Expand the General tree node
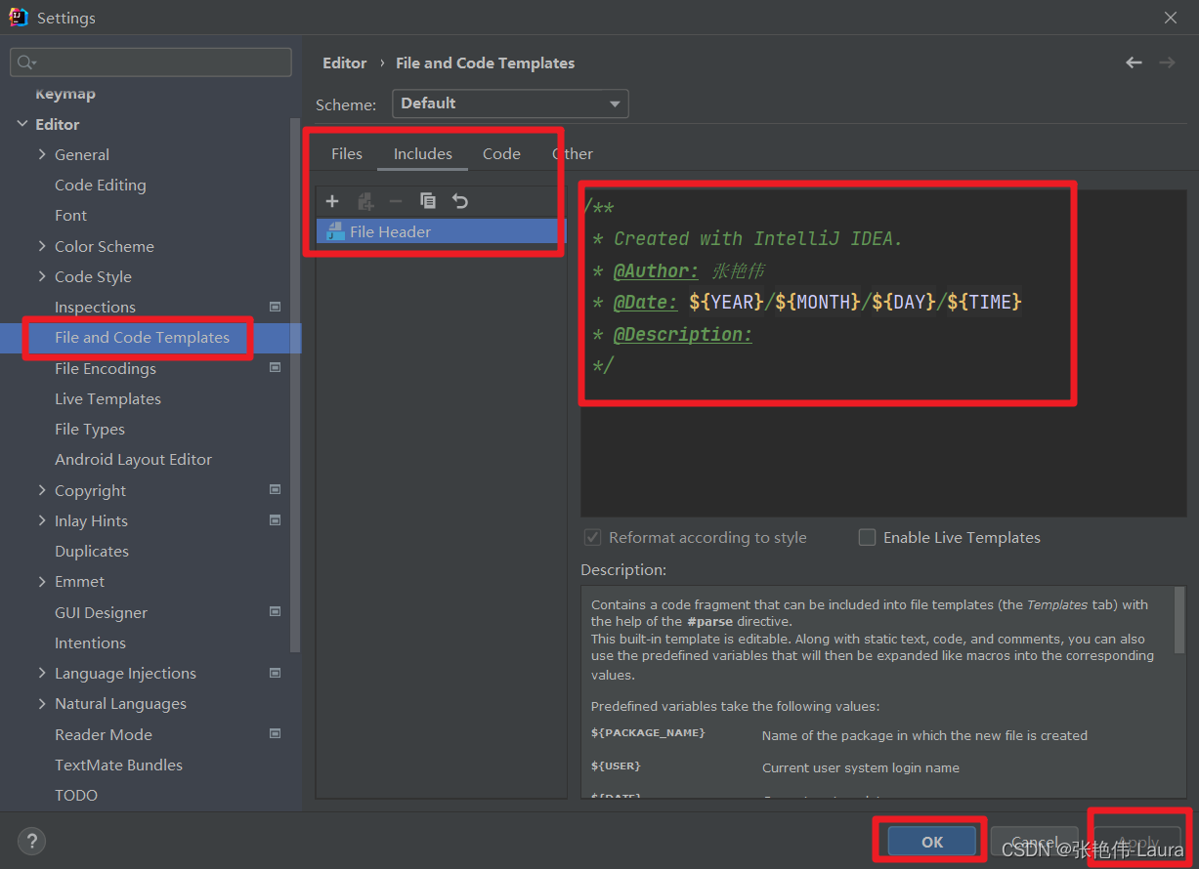 42,154
